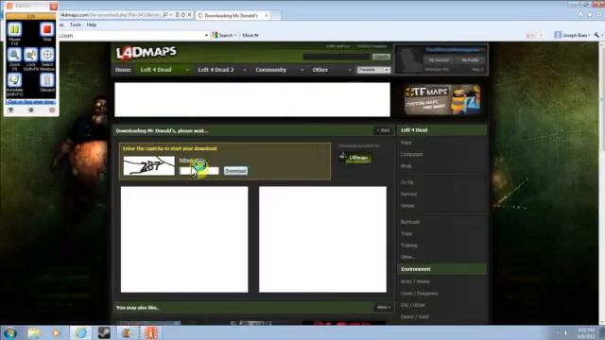
Task: Click More button in You may also like
Action: 384,307
